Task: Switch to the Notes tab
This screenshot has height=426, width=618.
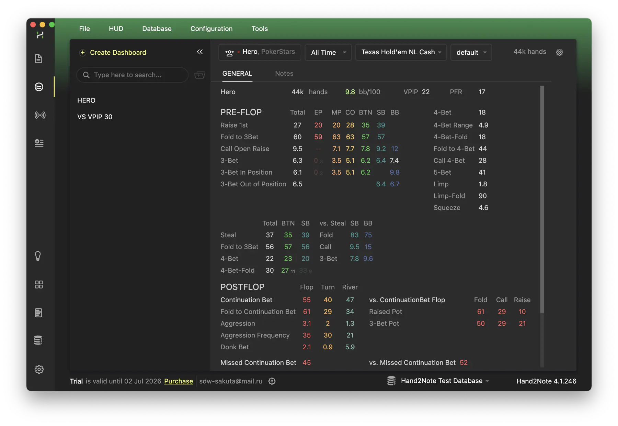Action: 284,73
